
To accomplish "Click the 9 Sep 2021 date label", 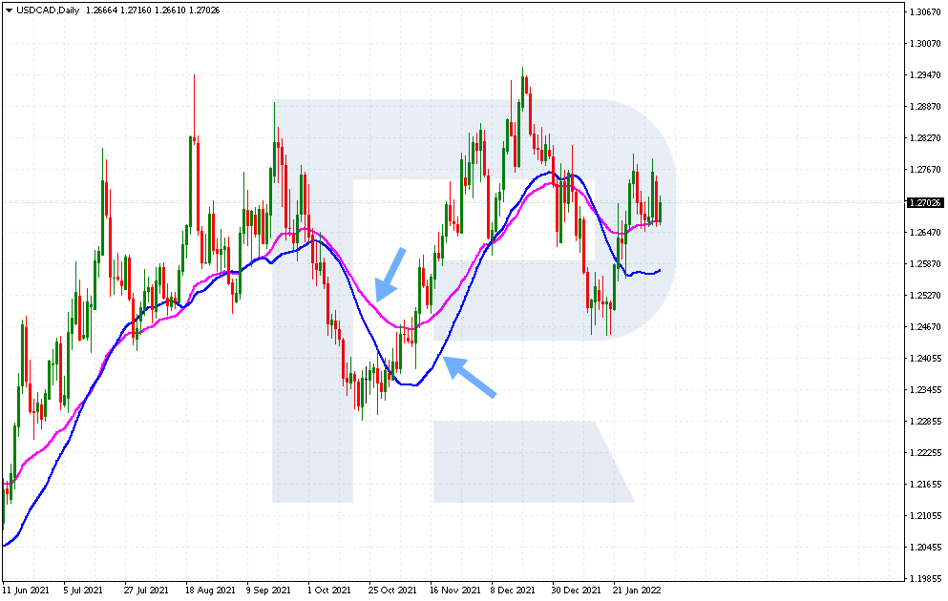I will pyautogui.click(x=268, y=591).
